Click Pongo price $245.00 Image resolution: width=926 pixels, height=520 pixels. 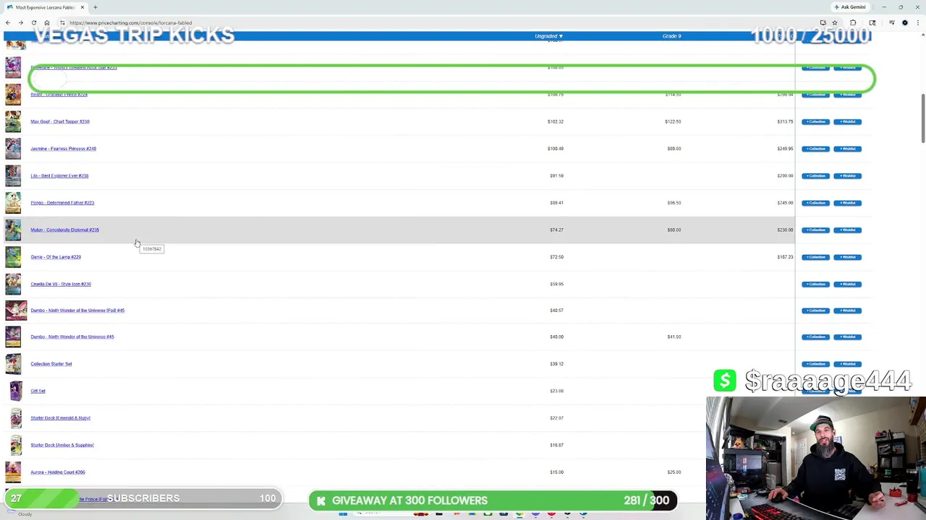pos(785,203)
